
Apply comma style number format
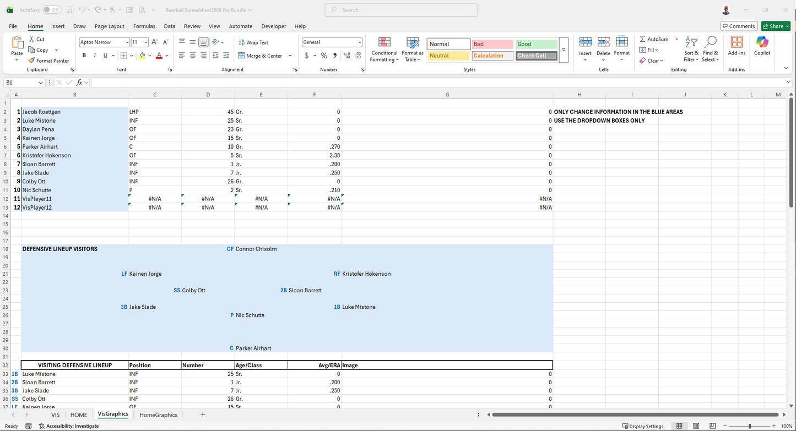point(334,56)
